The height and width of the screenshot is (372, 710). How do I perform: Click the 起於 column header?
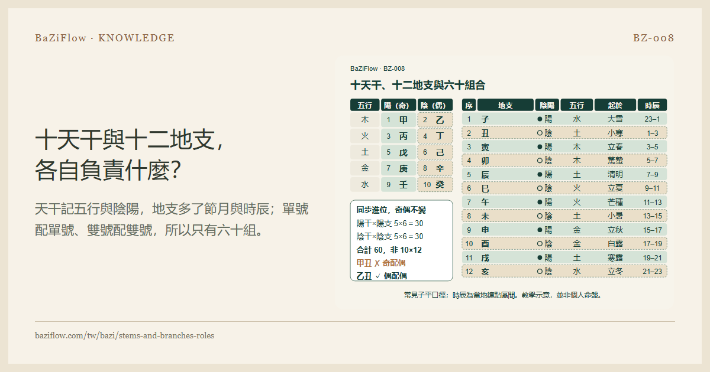pyautogui.click(x=615, y=105)
